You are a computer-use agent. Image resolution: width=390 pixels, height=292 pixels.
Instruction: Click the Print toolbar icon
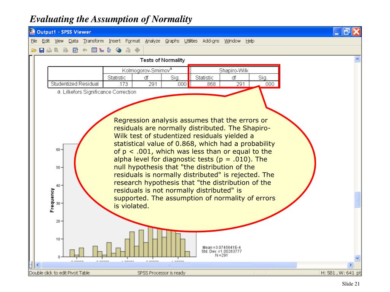[x=49, y=51]
